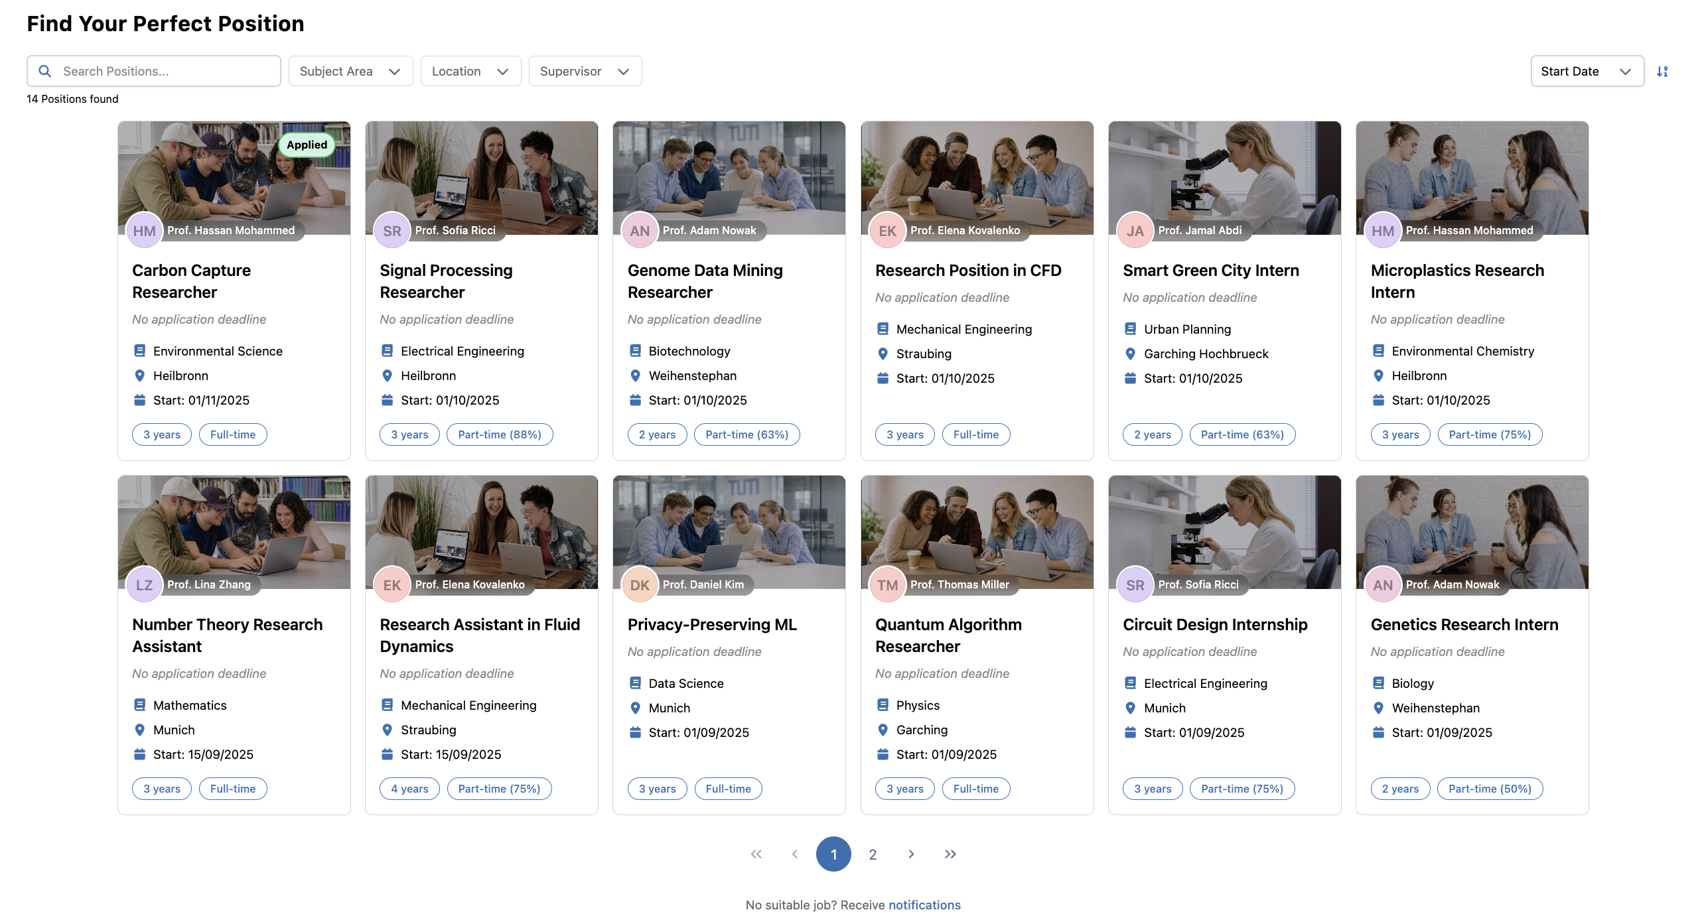
Task: Open the Subject Area filter dropdown
Action: pos(350,71)
